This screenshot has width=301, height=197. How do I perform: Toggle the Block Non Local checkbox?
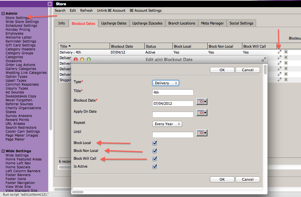pos(155,151)
